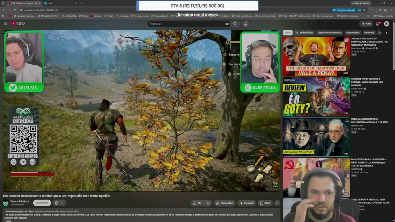The image size is (395, 222).
Task: Open the americanas bookmark folder
Action: point(122,16)
